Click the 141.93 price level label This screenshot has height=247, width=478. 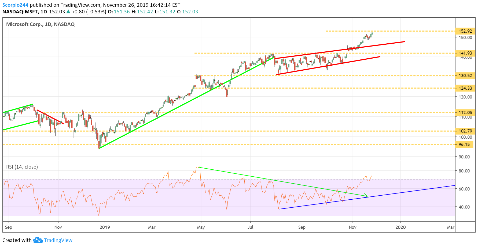(x=465, y=53)
